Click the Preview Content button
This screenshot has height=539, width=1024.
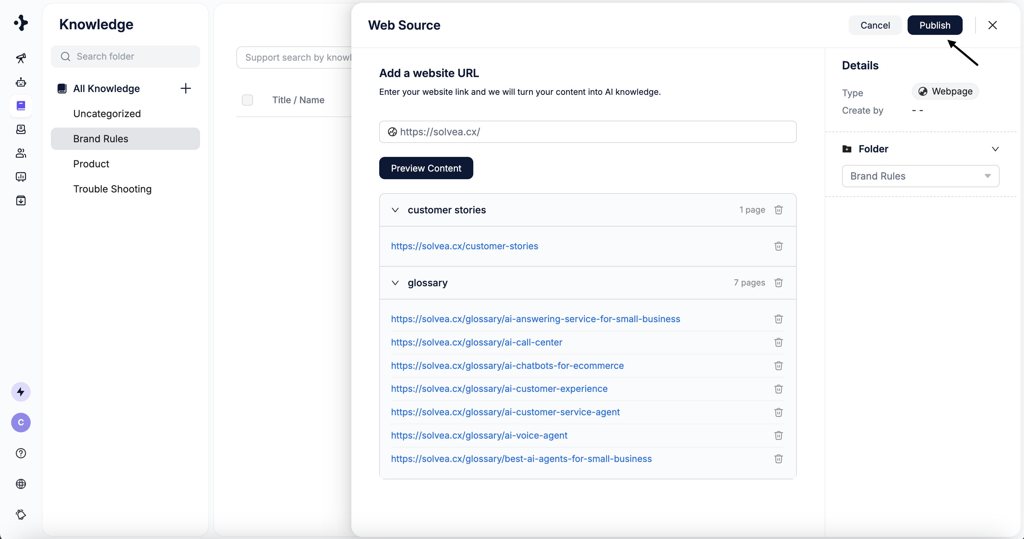[426, 168]
